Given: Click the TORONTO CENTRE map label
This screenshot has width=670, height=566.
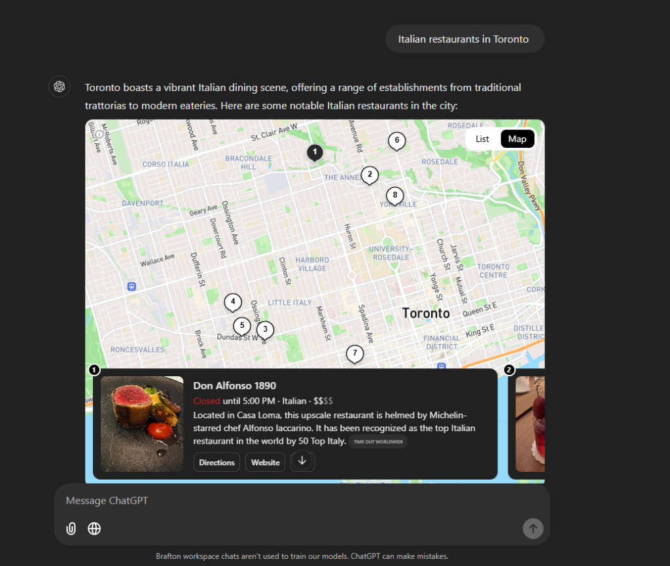Looking at the screenshot, I should (x=493, y=271).
